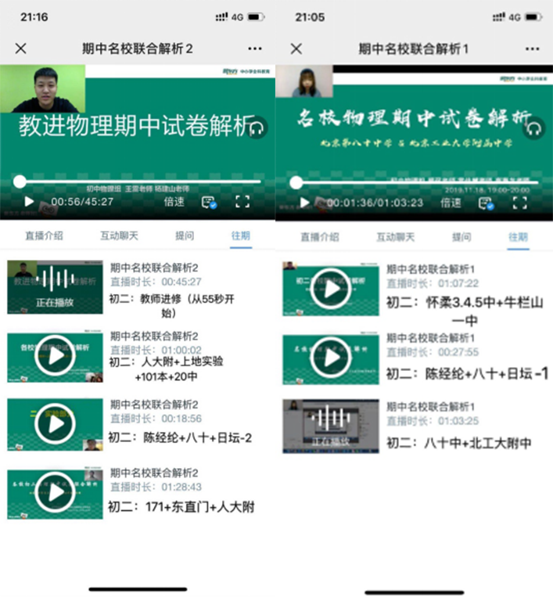Enter fullscreen on the right video player
The image size is (553, 601).
pos(519,203)
